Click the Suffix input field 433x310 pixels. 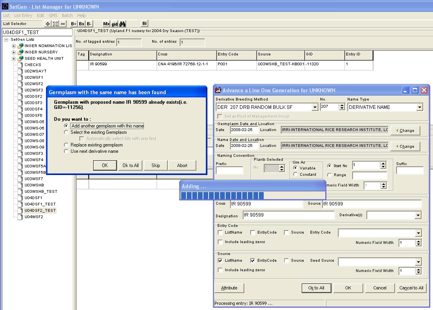pyautogui.click(x=410, y=171)
